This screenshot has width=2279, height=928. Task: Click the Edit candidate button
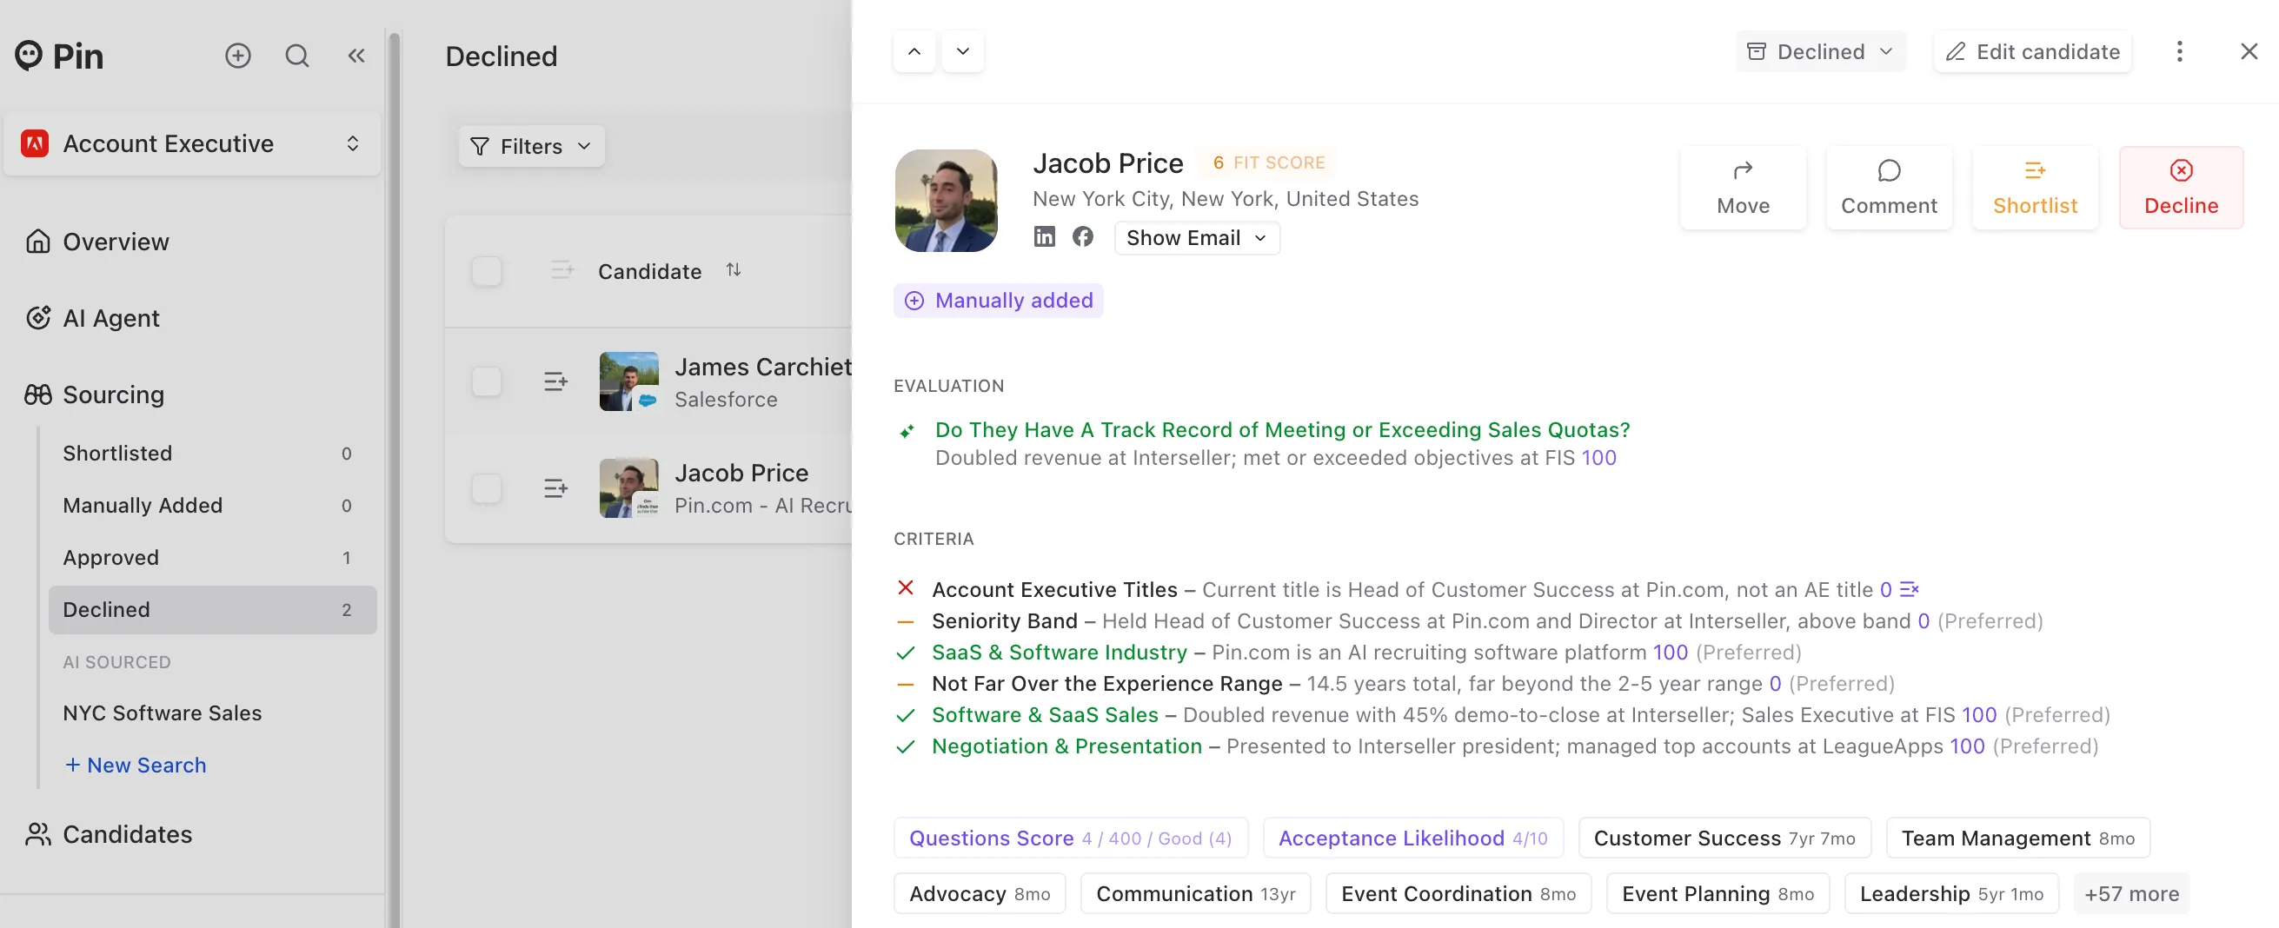pos(2031,51)
